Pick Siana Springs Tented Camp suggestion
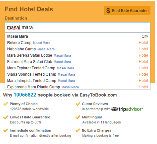157x144 pixels. click(32, 74)
